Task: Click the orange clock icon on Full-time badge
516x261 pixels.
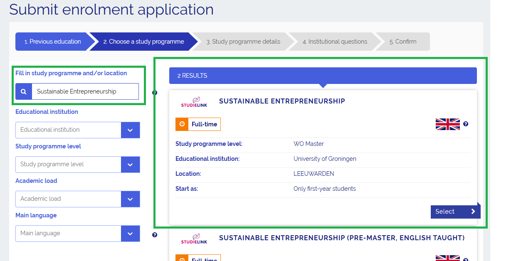Action: 182,124
